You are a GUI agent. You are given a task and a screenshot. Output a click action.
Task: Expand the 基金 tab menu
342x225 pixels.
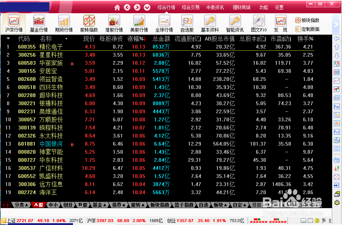pyautogui.click(x=99, y=205)
